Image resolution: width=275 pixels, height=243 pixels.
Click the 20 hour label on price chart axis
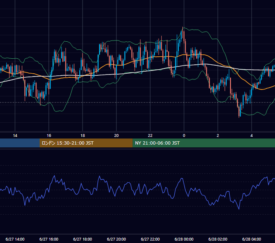click(116, 136)
